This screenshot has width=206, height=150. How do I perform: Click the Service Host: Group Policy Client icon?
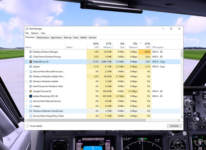(31, 116)
